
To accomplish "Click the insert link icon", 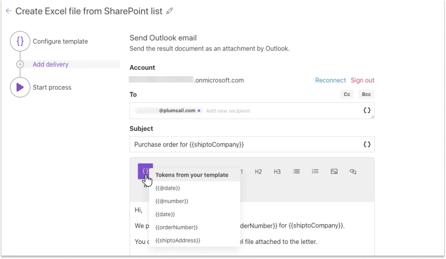I will [x=353, y=171].
